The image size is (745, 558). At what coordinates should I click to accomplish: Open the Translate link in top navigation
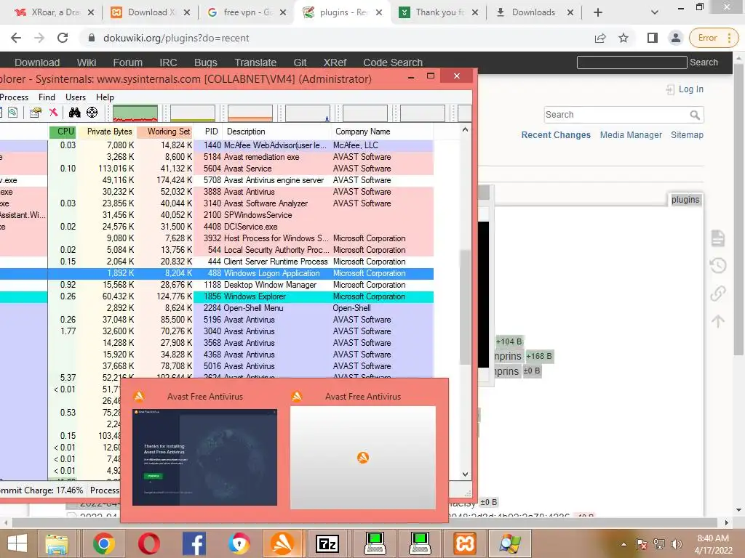(255, 62)
